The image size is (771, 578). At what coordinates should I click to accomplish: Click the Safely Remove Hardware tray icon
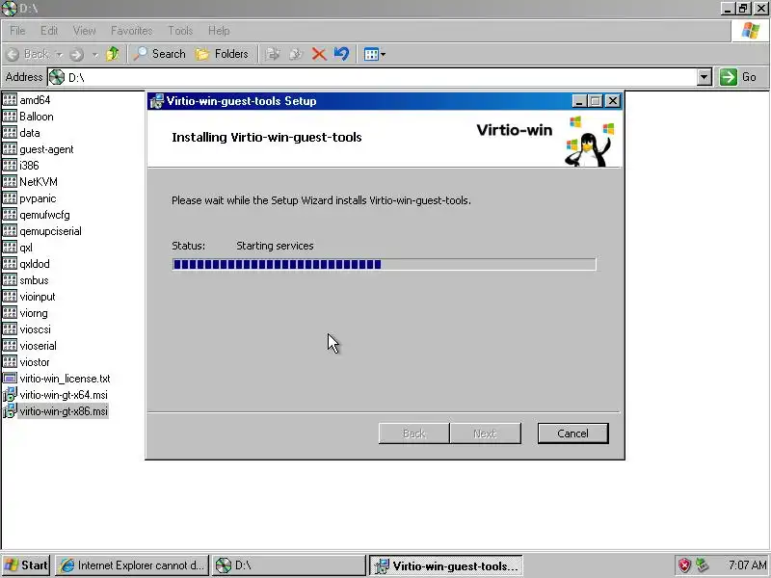click(702, 565)
